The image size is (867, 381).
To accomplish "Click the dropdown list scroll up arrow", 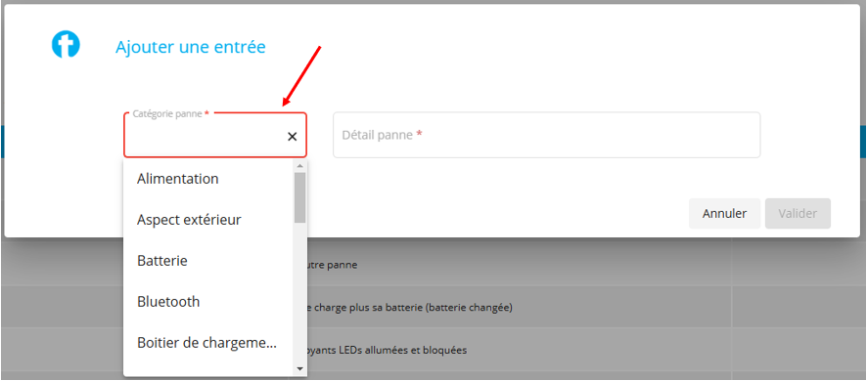I will pyautogui.click(x=300, y=166).
